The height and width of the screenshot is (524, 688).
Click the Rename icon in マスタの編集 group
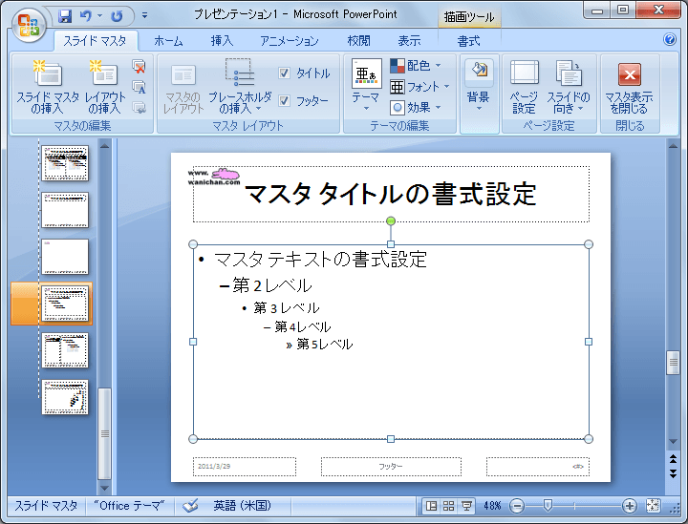(x=140, y=87)
